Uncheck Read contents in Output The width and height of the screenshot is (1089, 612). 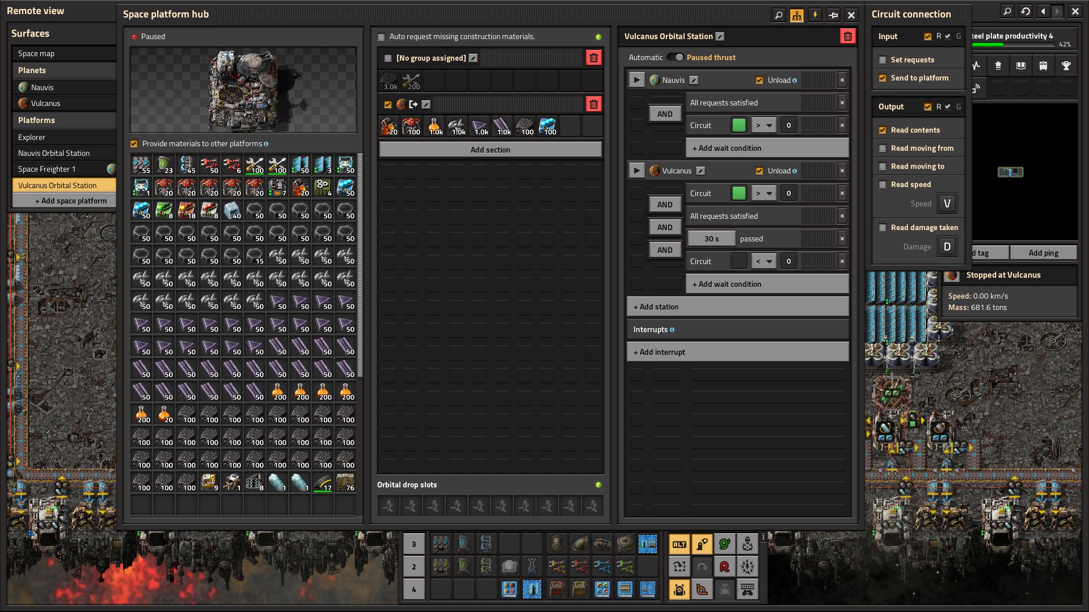coord(883,130)
